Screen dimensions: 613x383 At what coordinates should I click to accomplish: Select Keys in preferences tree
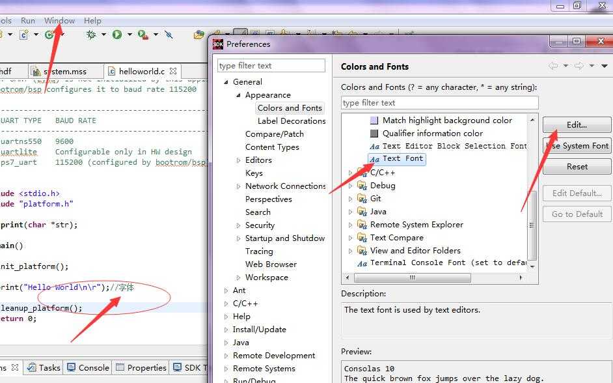tap(254, 173)
